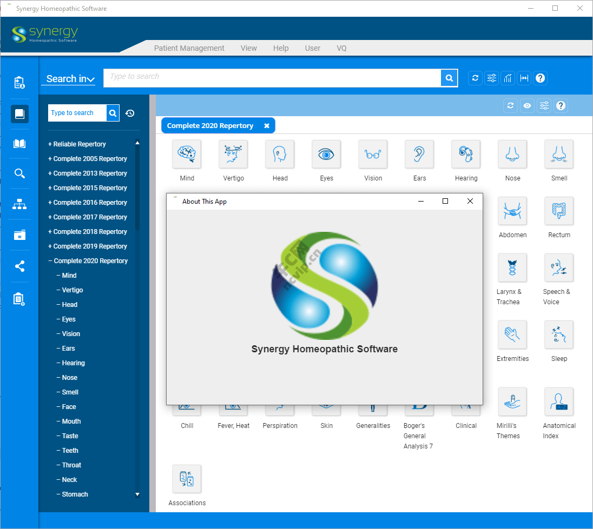The image size is (593, 529).
Task: Click the tree scrollbar up arrow
Action: click(x=137, y=143)
